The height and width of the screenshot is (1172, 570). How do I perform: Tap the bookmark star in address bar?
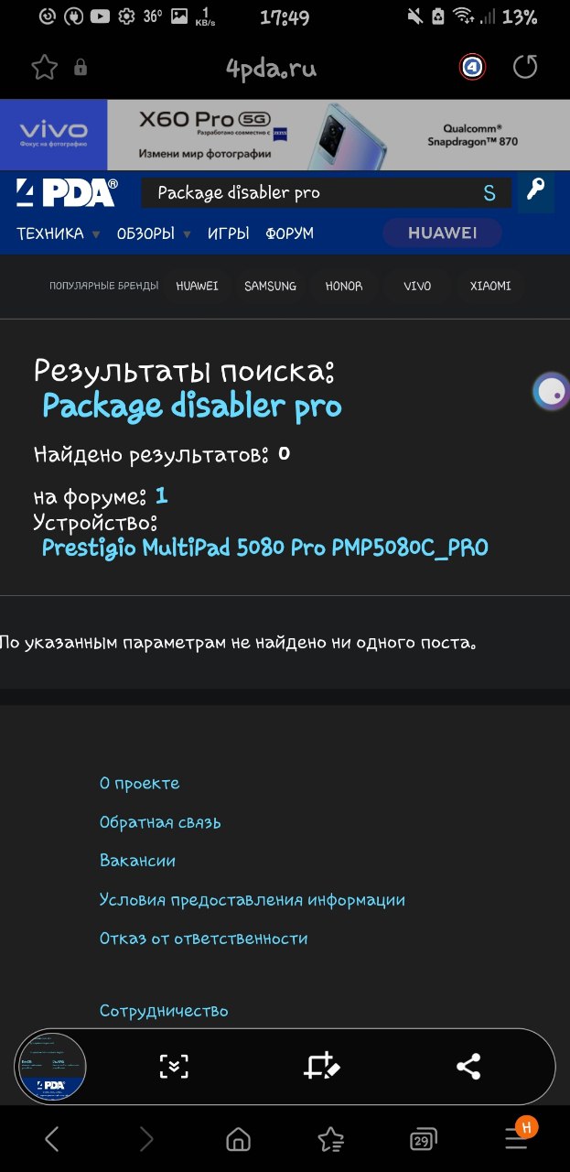point(44,67)
